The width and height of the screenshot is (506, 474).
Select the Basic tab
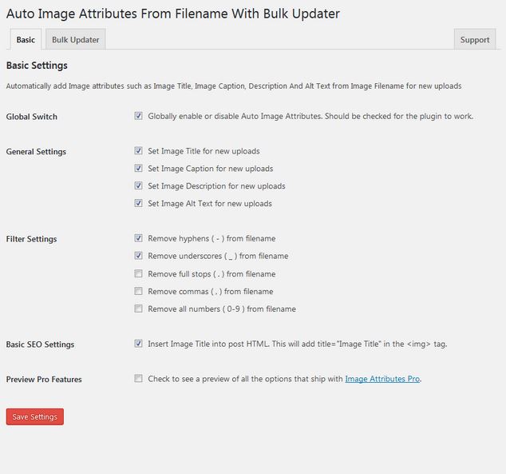click(x=26, y=39)
